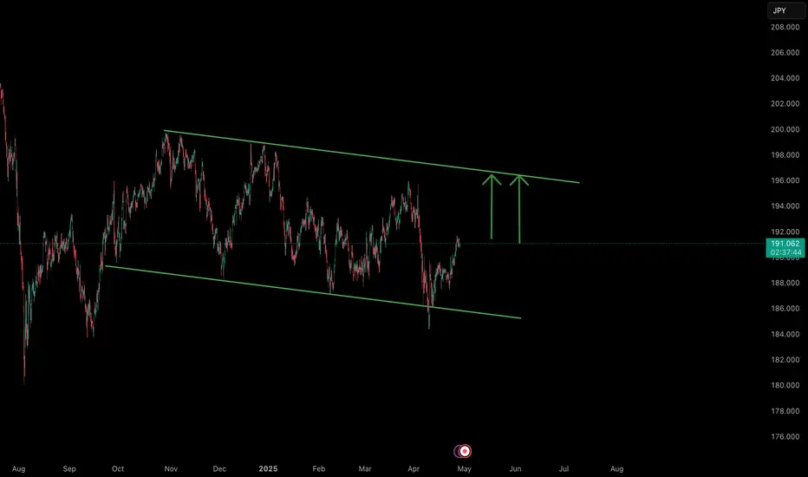Click the 184.000 price axis label
808x477 pixels.
785,334
